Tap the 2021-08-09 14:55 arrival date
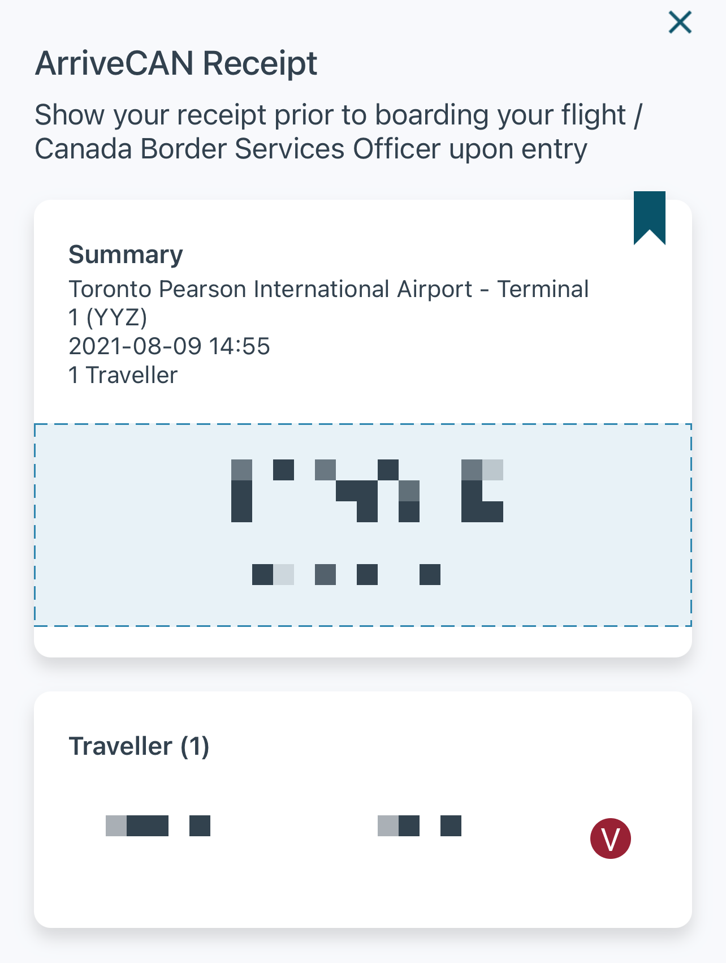 coord(170,346)
